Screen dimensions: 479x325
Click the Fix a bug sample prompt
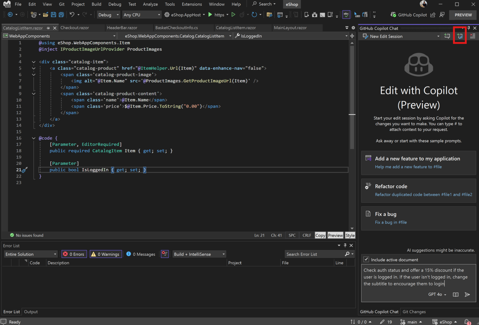point(418,218)
